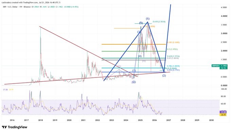The height and width of the screenshot is (132, 231).
Task: Click the 0.786 (1.0039) Fibonacci label
Action: (x=173, y=66)
